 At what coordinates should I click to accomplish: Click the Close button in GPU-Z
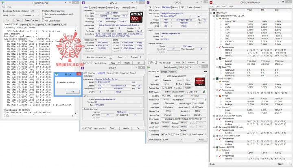pyautogui.click(x=201, y=140)
